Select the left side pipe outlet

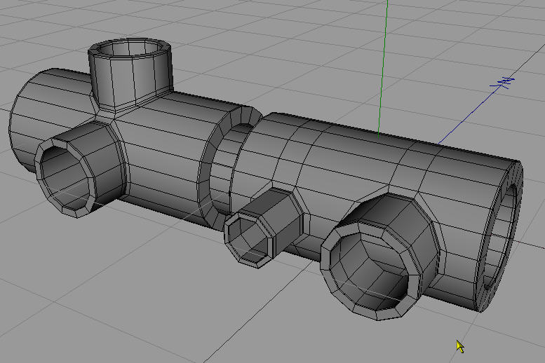pos(80,170)
